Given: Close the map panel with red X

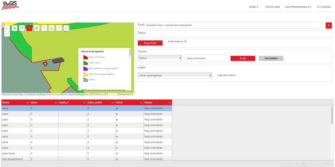Looking at the screenshot, I should pos(328,26).
